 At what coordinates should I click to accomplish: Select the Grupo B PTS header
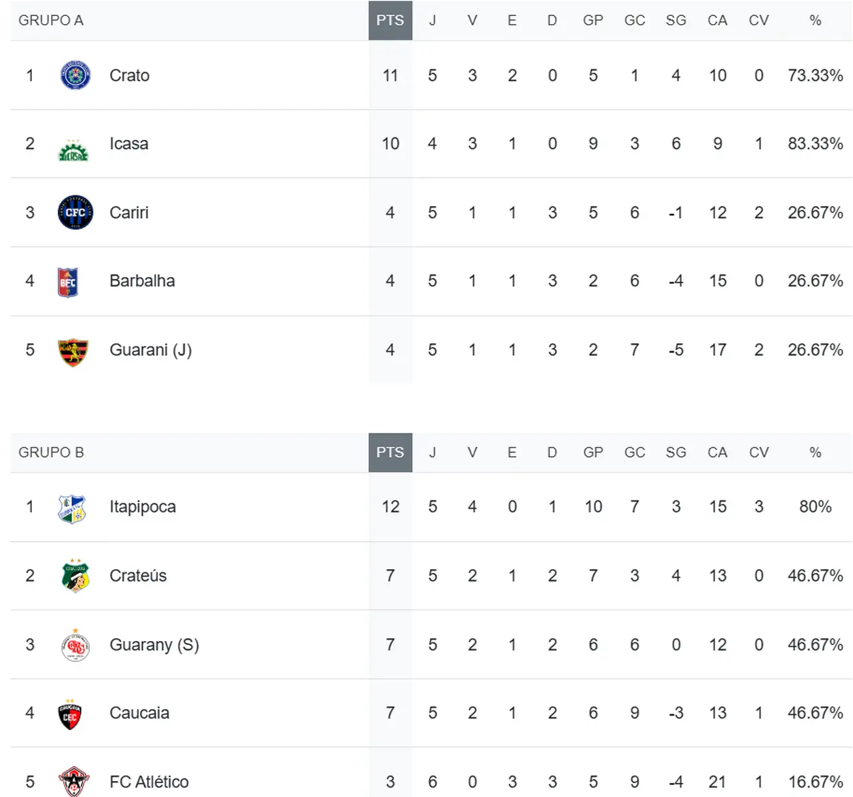pyautogui.click(x=390, y=452)
